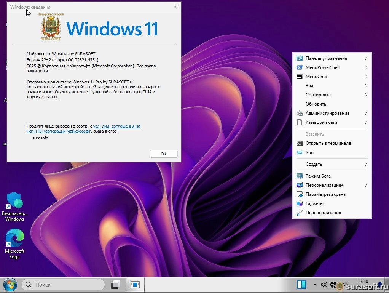Click the widgets panel icon in taskbar

pos(301,285)
